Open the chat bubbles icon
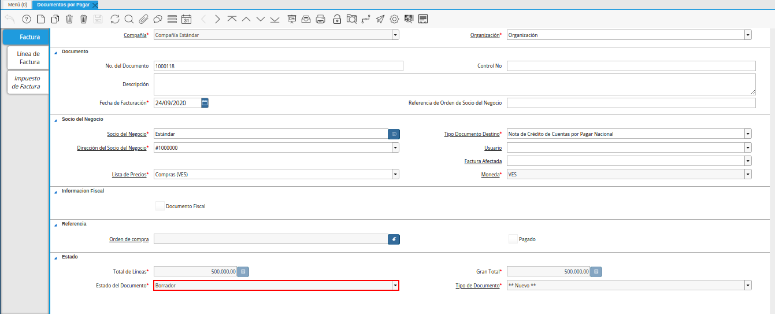 [157, 19]
